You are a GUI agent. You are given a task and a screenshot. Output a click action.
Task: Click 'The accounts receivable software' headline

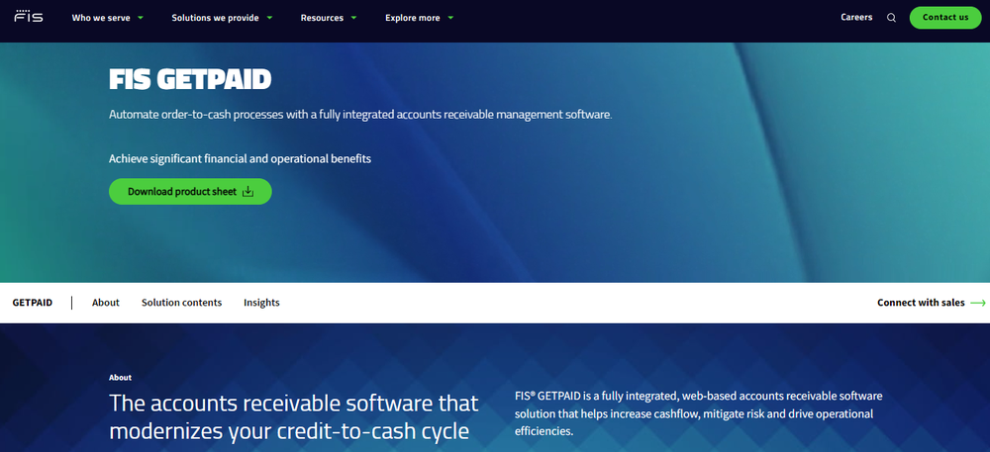pyautogui.click(x=294, y=416)
